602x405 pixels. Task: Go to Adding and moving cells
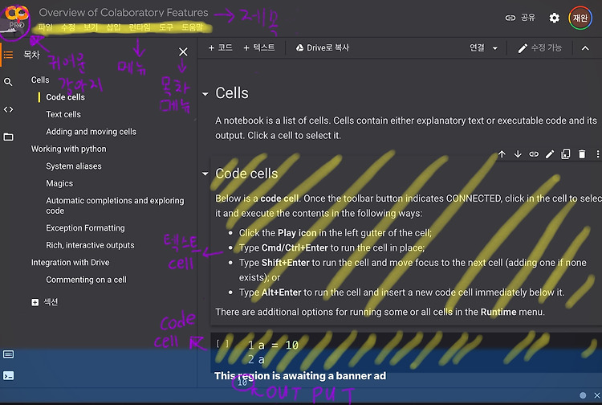[91, 132]
